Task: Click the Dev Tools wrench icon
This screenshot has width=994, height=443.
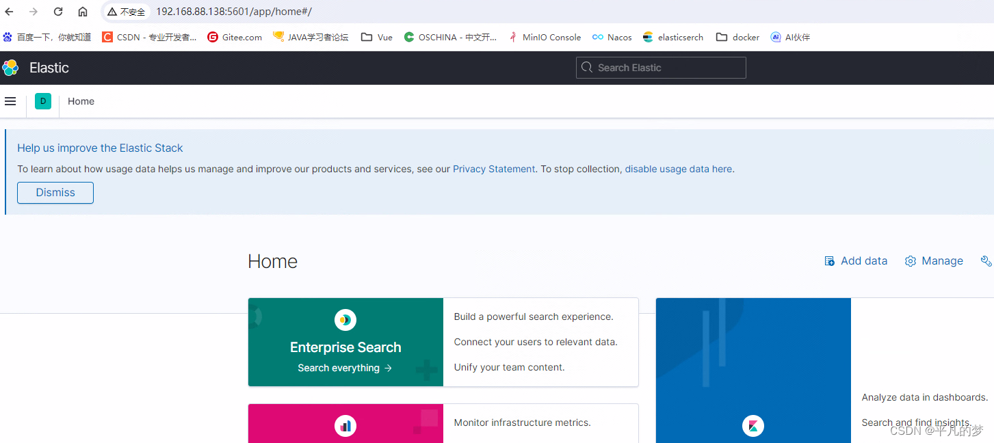Action: tap(986, 260)
